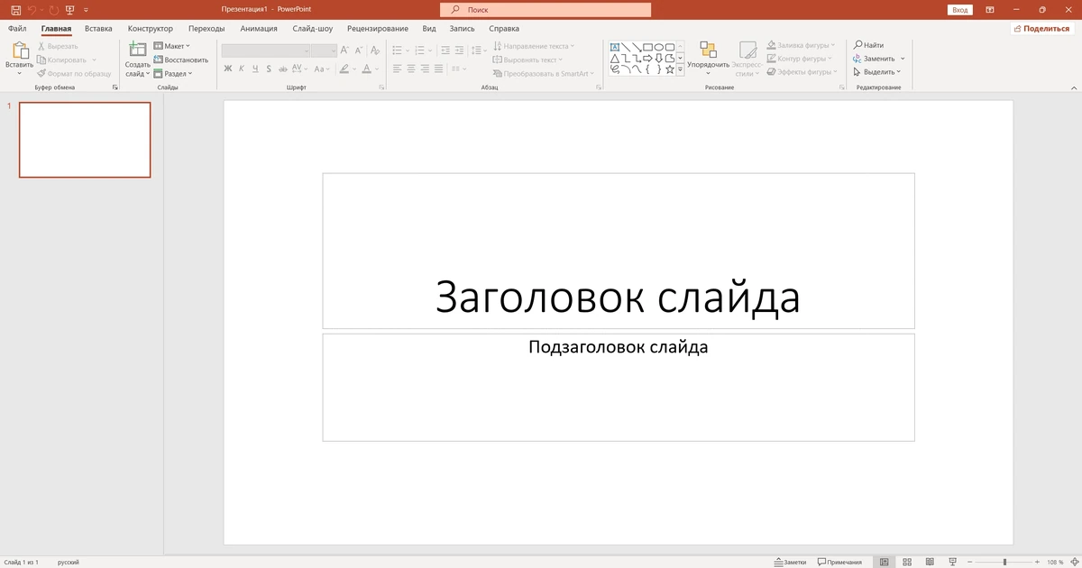Toggle text Shadow (S) formatting
Viewport: 1082px width, 568px height.
click(x=269, y=69)
